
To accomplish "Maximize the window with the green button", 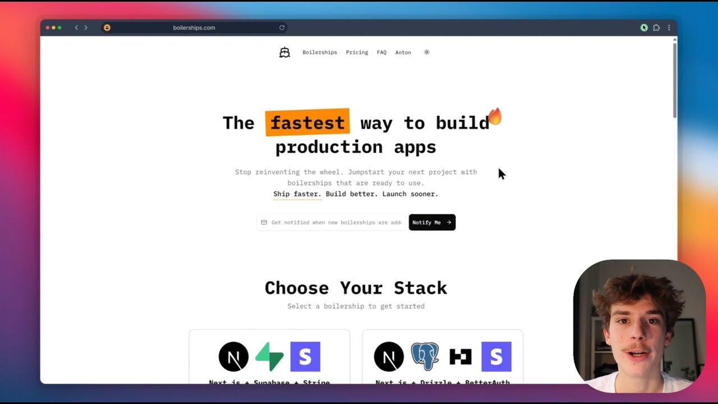I will pyautogui.click(x=59, y=27).
